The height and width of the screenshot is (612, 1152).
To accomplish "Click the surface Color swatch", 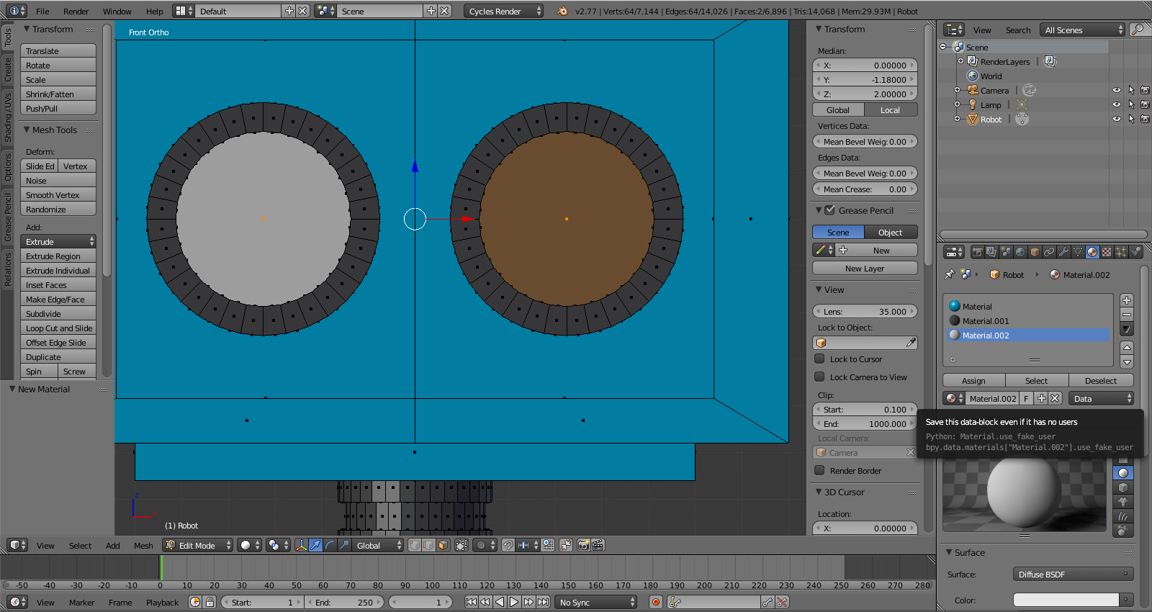I will pos(1066,600).
